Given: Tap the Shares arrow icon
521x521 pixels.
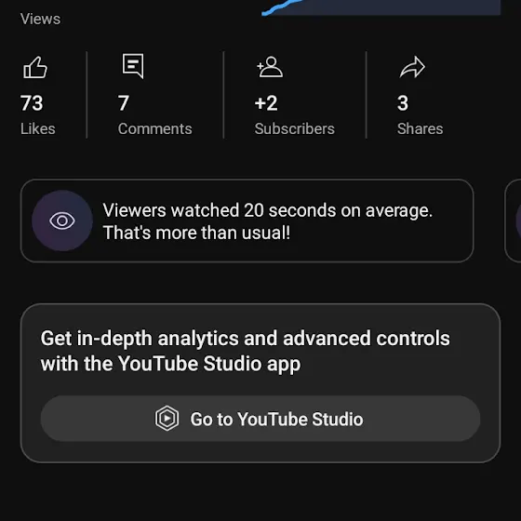Looking at the screenshot, I should point(412,67).
